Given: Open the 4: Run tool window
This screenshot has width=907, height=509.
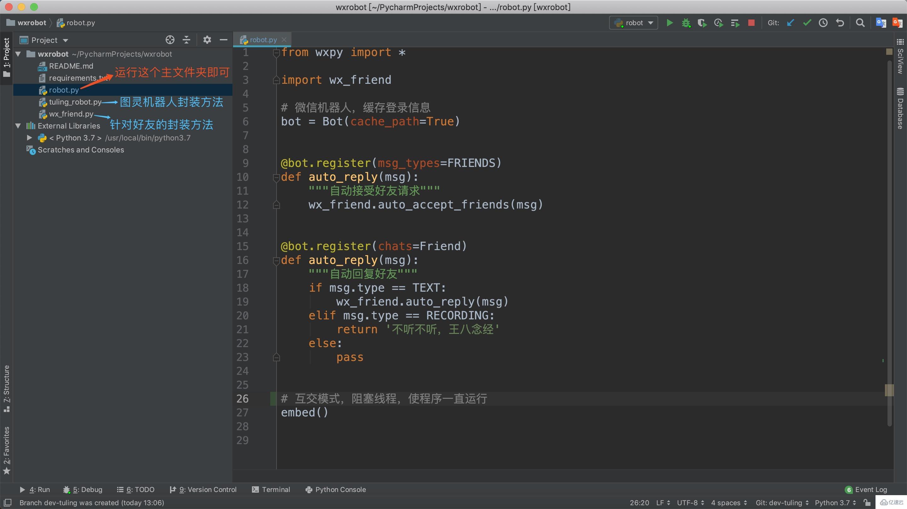Looking at the screenshot, I should coord(35,489).
